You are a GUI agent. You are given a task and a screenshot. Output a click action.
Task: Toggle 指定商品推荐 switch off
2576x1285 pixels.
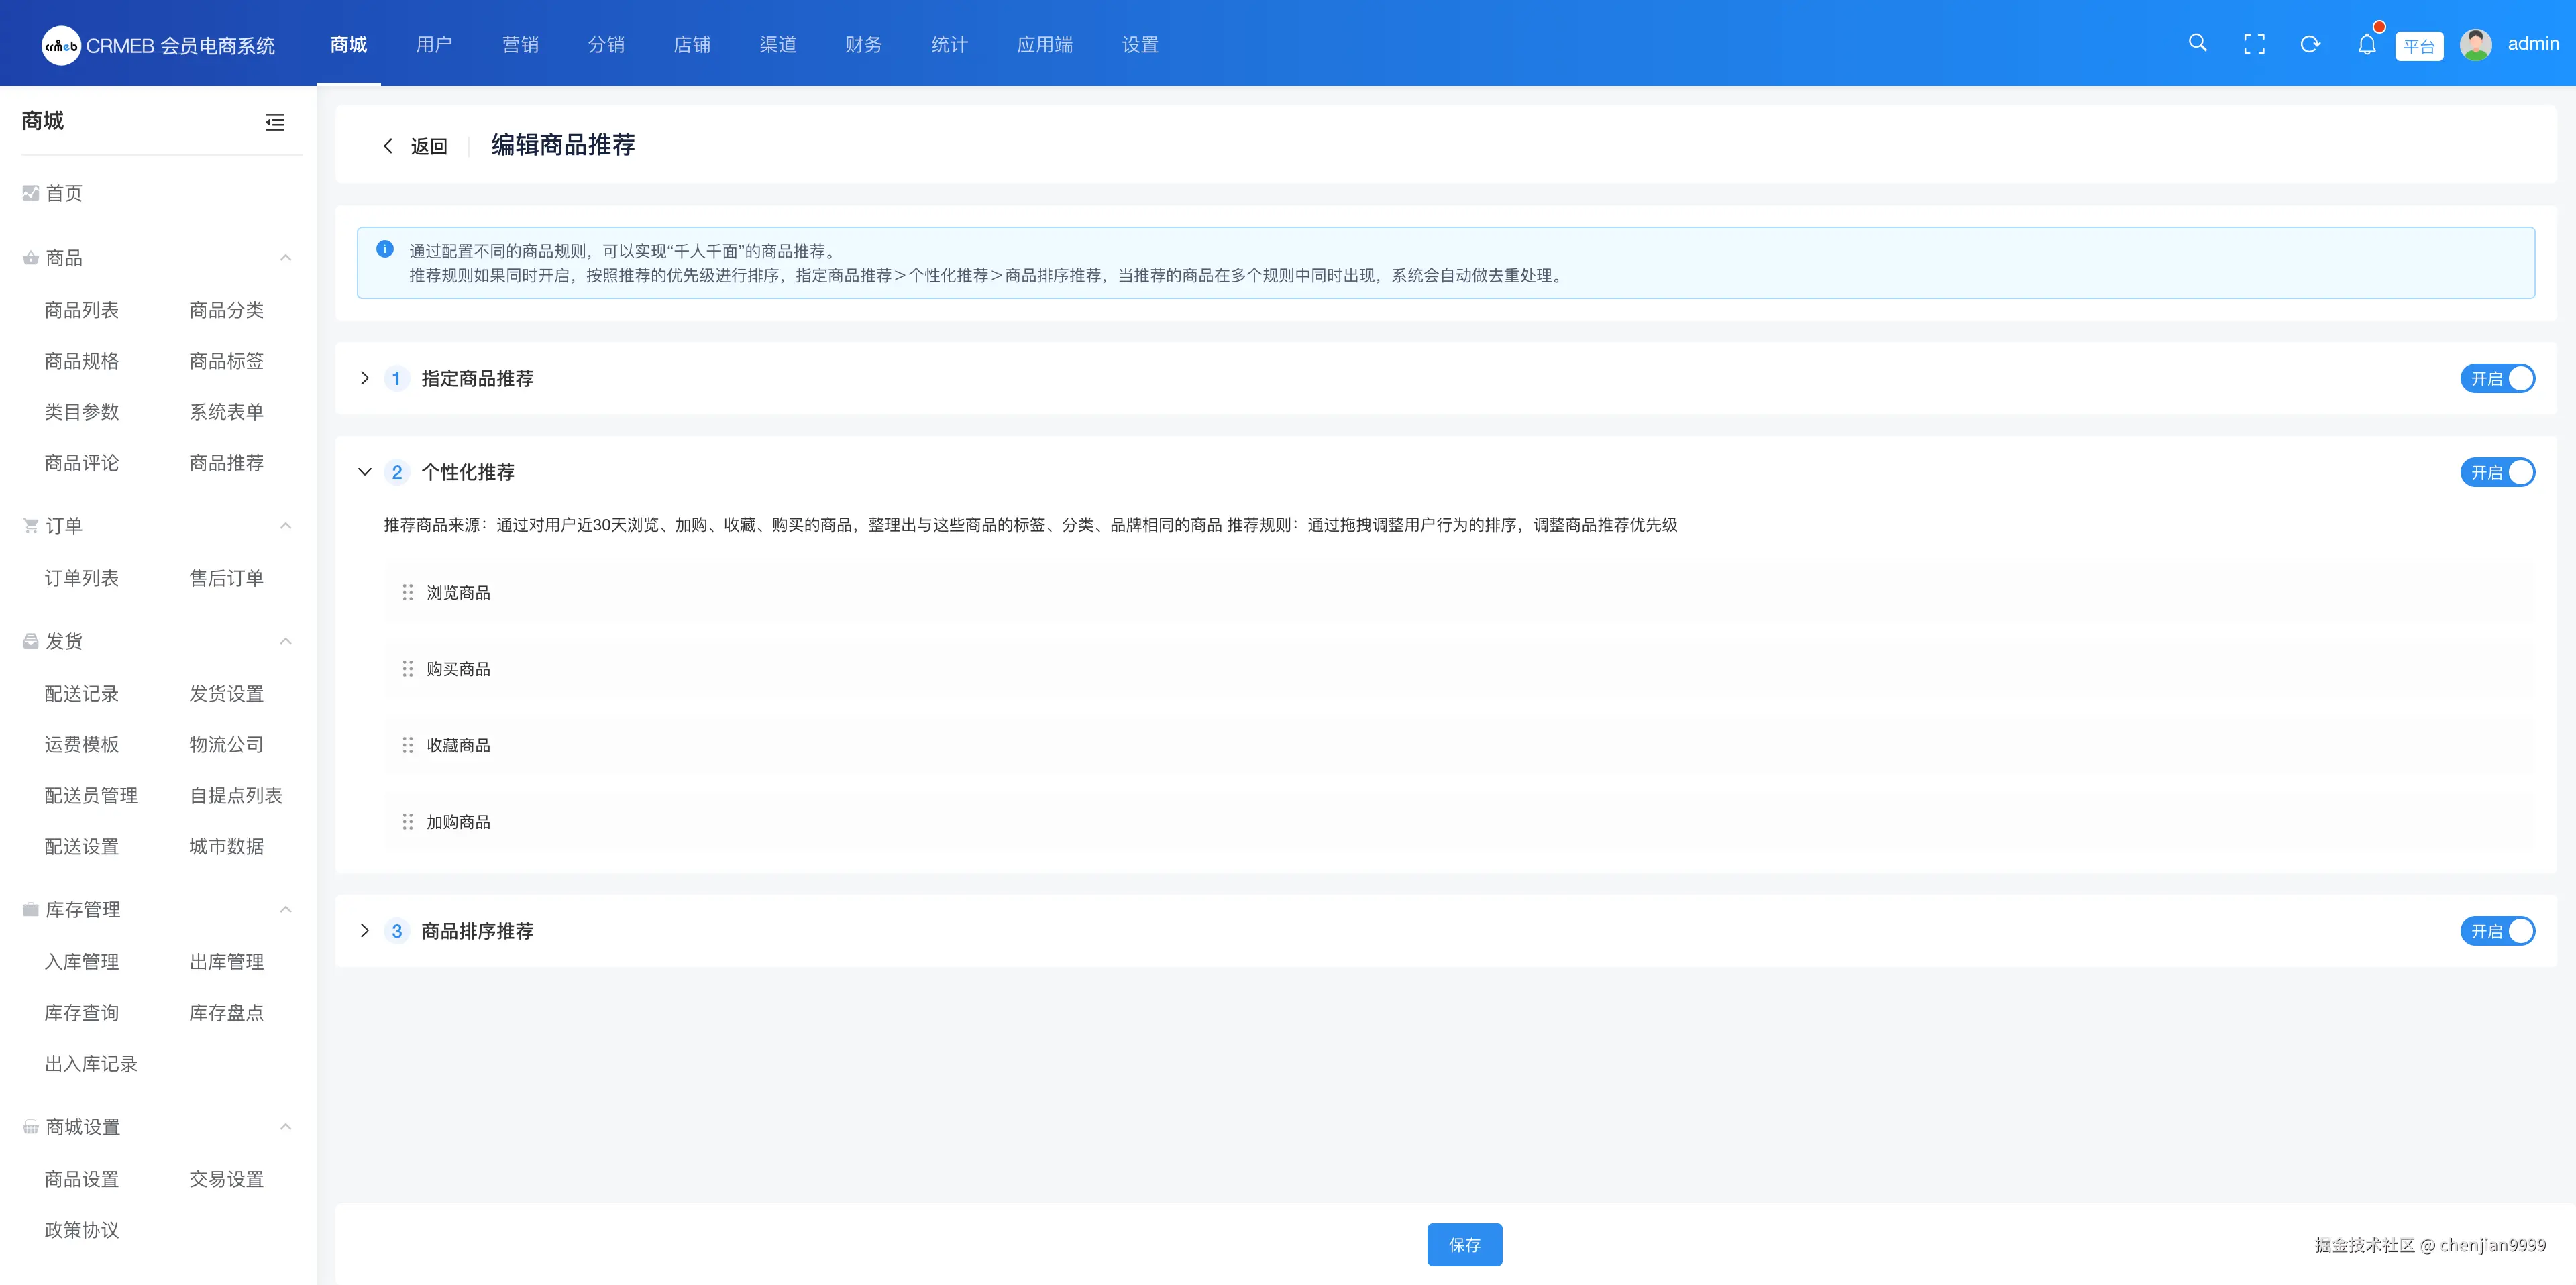pos(2497,379)
